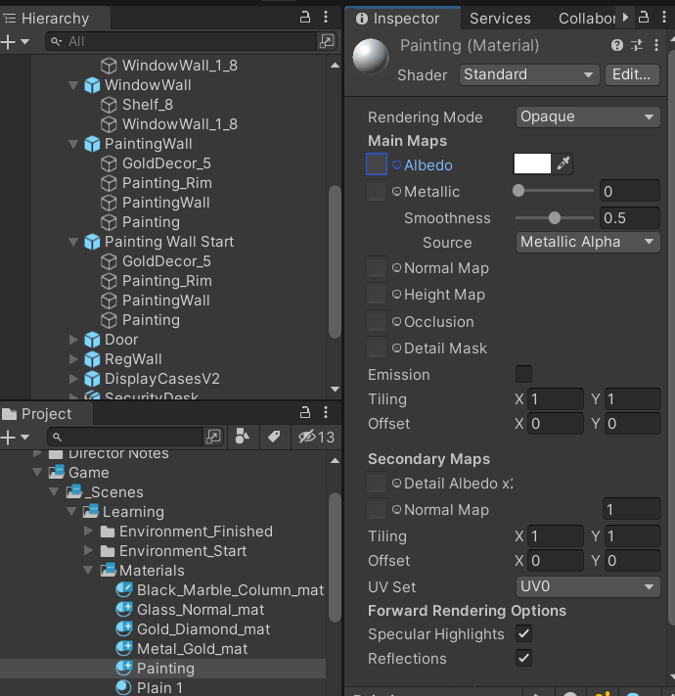Open material preset selector icon
The image size is (675, 696).
[637, 45]
